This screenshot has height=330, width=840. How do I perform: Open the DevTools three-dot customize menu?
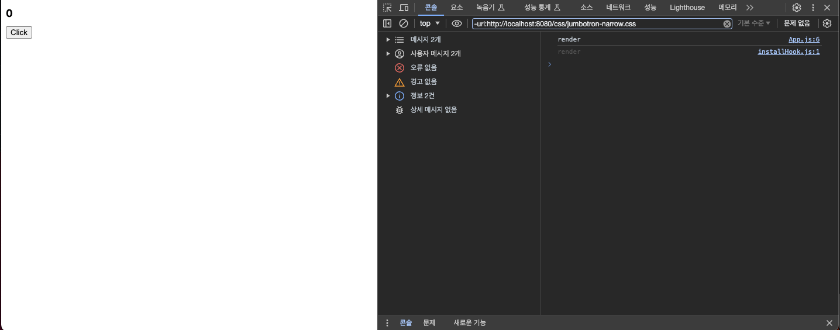[x=813, y=8]
